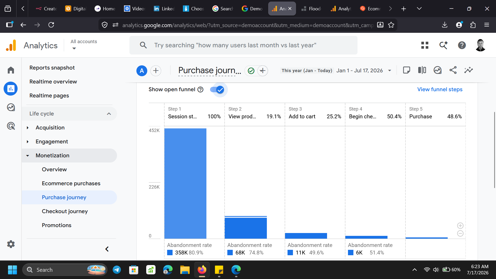Open the edit comparisons columns icon
This screenshot has width=496, height=279.
coord(422,70)
